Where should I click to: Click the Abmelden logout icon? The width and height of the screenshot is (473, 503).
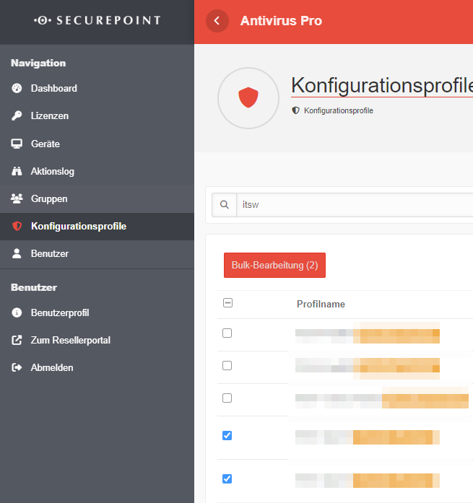pyautogui.click(x=17, y=367)
